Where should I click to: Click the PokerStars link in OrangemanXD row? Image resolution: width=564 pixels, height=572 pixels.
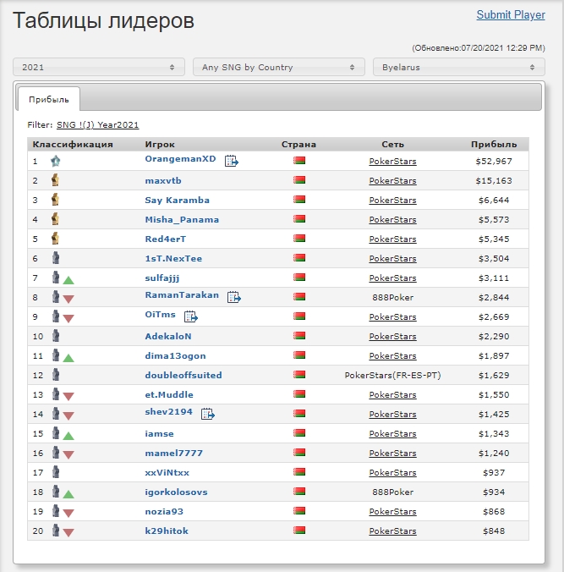coord(392,162)
